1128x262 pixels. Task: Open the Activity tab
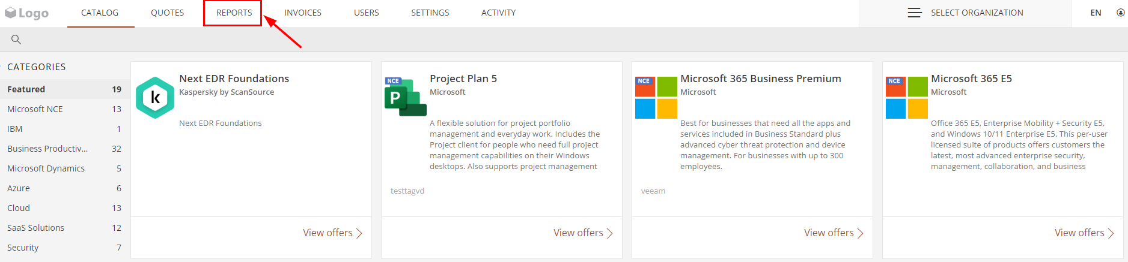pyautogui.click(x=499, y=13)
